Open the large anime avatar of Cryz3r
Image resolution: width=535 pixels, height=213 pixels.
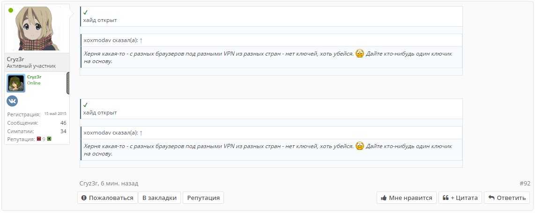[x=37, y=29]
